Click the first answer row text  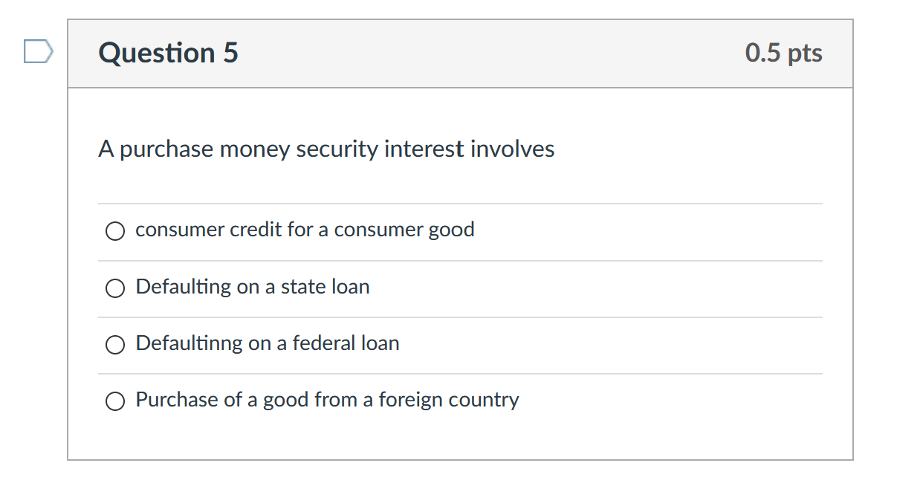tap(305, 230)
